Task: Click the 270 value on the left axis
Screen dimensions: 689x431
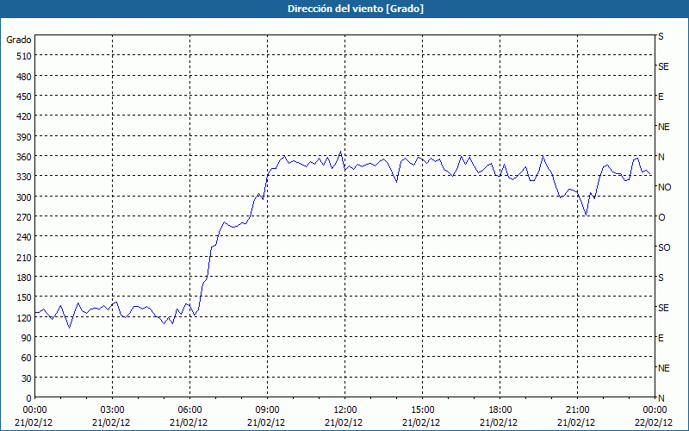Action: (25, 217)
